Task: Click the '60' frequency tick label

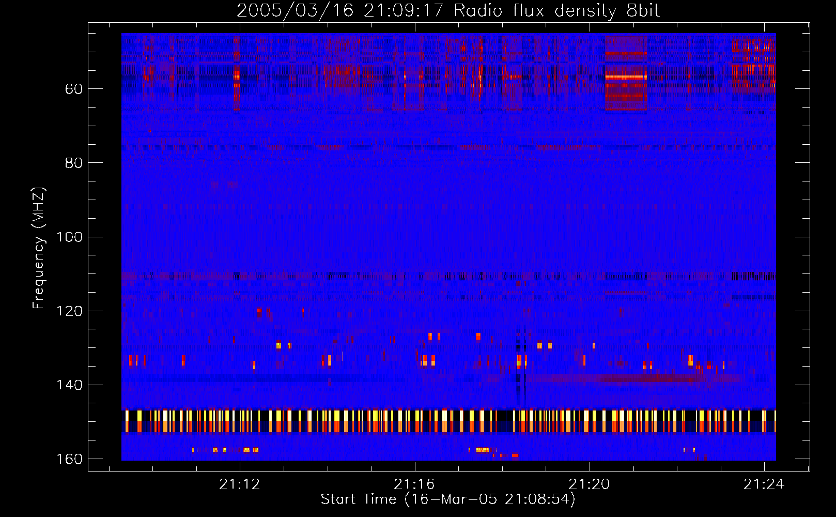Action: [74, 89]
